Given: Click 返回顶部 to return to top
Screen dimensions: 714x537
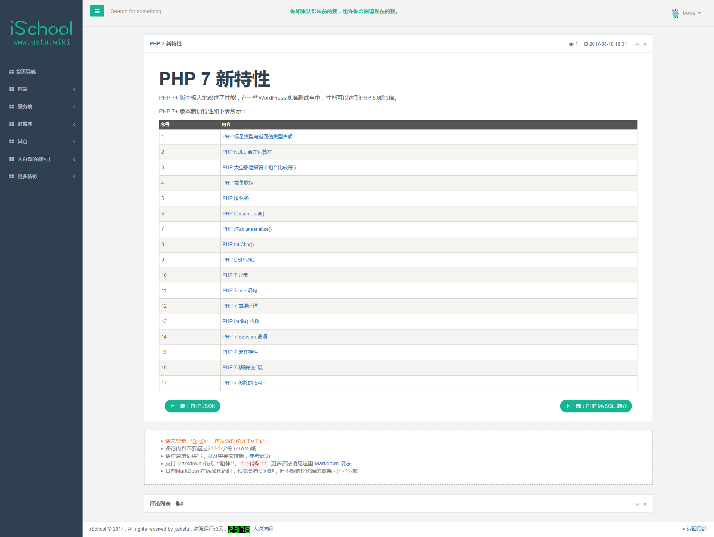Looking at the screenshot, I should coord(694,529).
